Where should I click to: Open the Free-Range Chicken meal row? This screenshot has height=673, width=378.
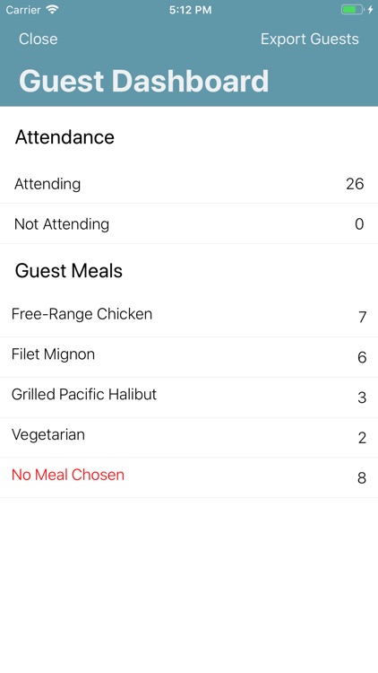pyautogui.click(x=189, y=317)
